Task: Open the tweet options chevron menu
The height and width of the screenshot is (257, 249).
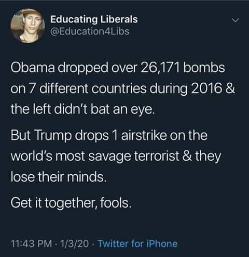Action: (236, 20)
